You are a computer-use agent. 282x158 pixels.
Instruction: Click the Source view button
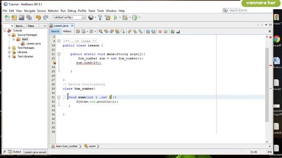click(55, 31)
